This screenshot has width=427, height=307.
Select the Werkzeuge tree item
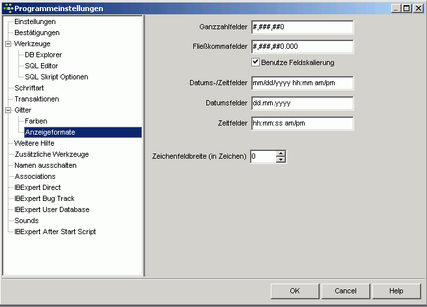pos(32,44)
